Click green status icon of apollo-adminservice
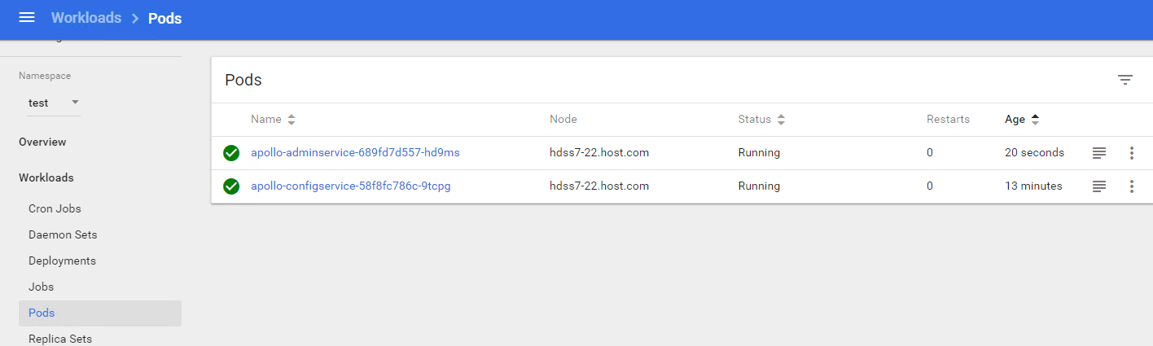 231,153
